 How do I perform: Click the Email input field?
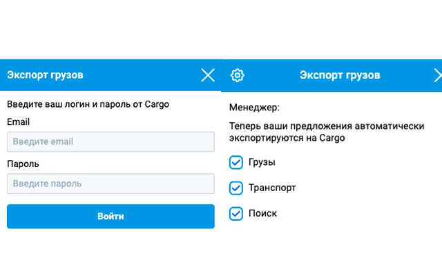coord(110,141)
